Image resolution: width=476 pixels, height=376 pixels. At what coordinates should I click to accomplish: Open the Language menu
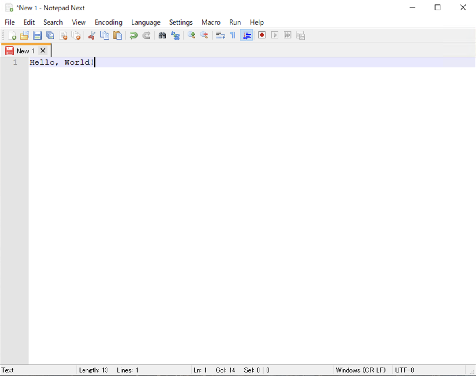pos(146,22)
